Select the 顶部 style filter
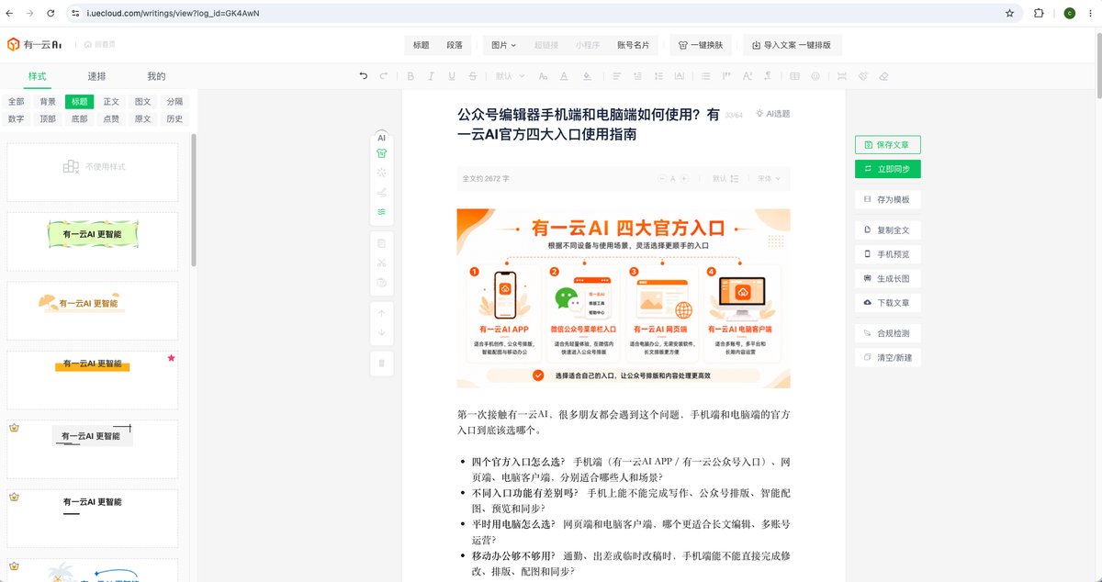The width and height of the screenshot is (1102, 582). (48, 118)
